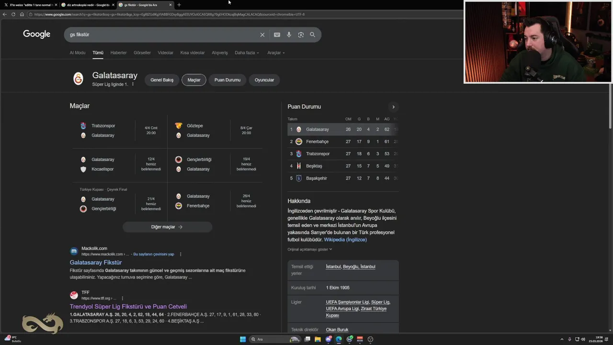613x345 pixels.
Task: Close the 'diz artroskopisi nedir' tab
Action: click(114, 5)
